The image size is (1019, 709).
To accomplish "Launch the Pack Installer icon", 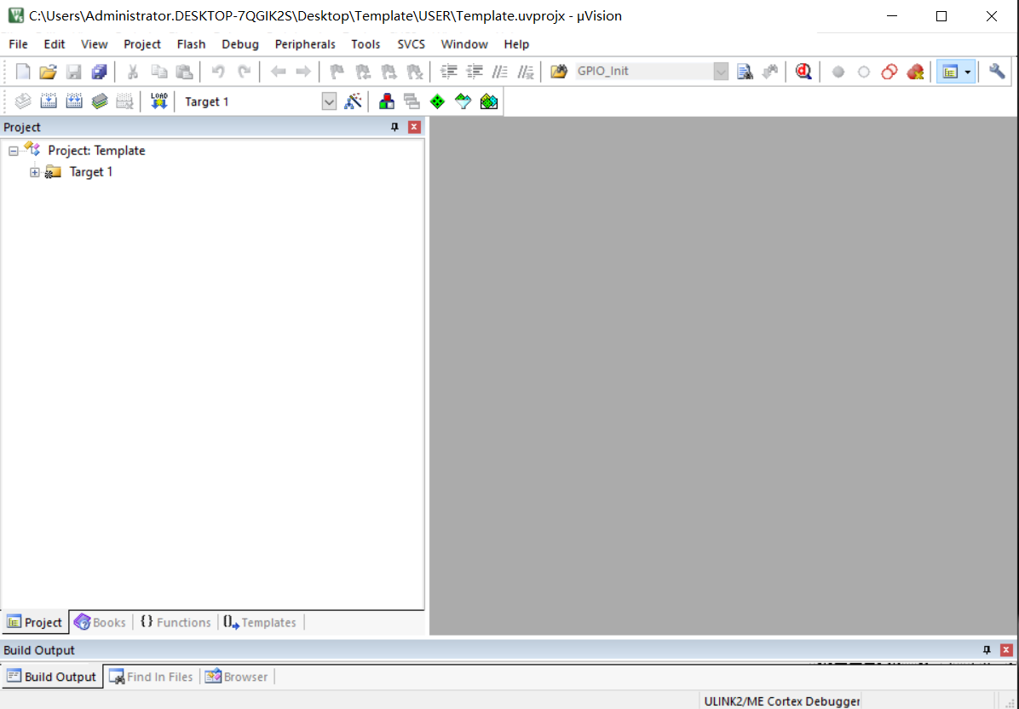I will pyautogui.click(x=489, y=101).
